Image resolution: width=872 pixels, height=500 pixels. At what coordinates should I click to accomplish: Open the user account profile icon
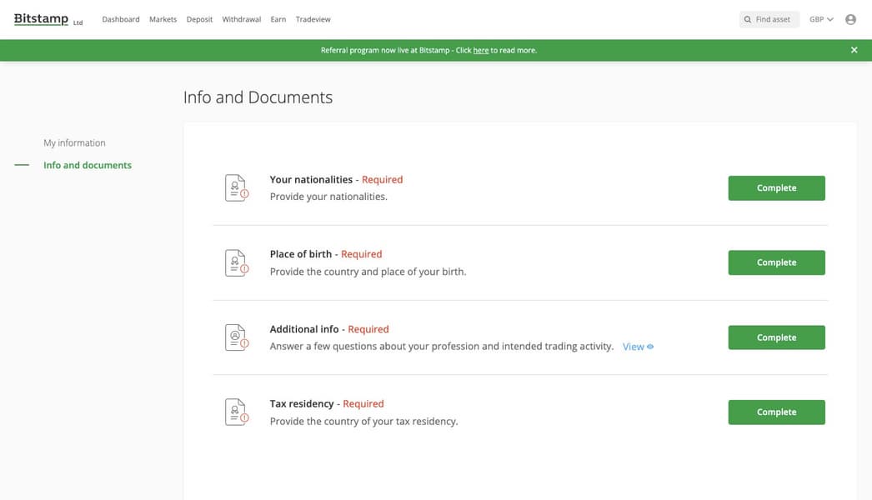(x=850, y=19)
